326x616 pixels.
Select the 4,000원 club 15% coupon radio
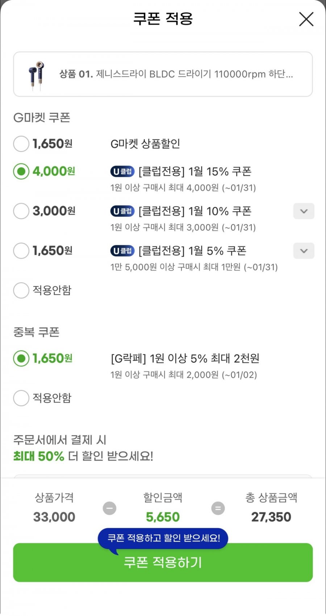tap(21, 171)
